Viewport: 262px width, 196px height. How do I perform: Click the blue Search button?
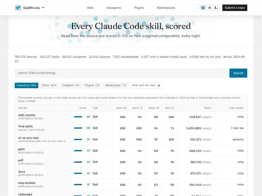tap(238, 73)
